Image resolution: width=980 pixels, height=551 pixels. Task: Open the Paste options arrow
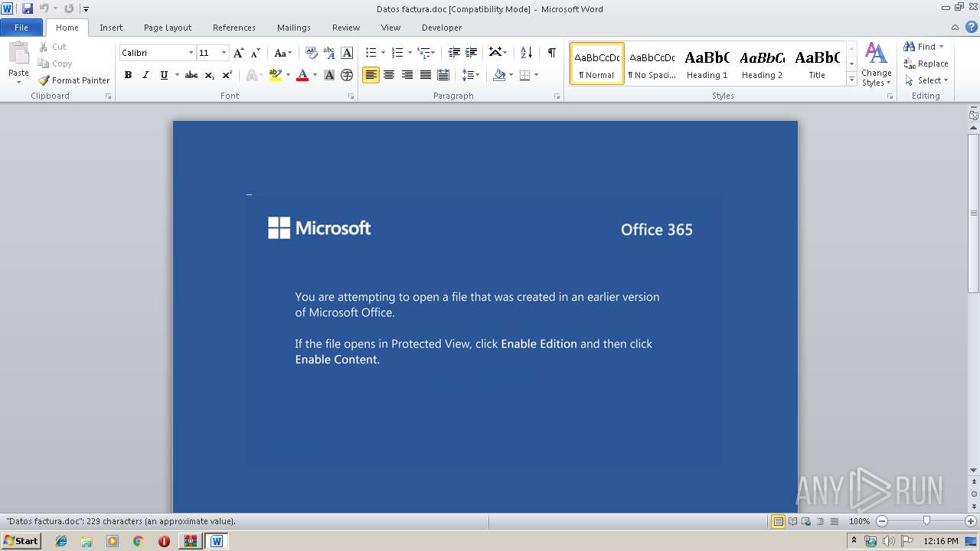pyautogui.click(x=18, y=82)
